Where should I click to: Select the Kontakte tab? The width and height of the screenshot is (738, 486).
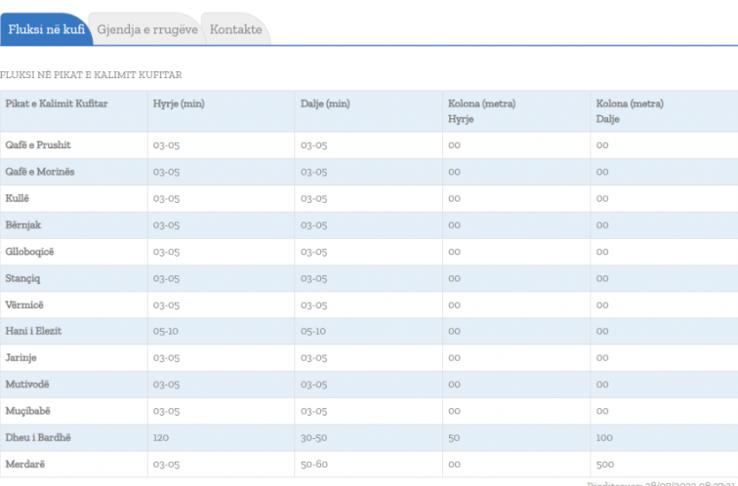(235, 30)
